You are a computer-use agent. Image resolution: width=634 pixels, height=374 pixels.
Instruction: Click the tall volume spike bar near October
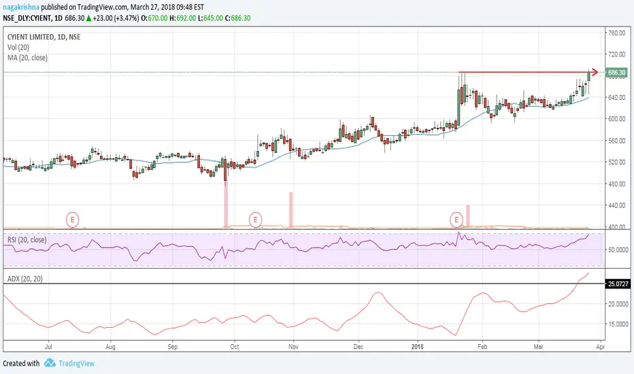tap(226, 204)
